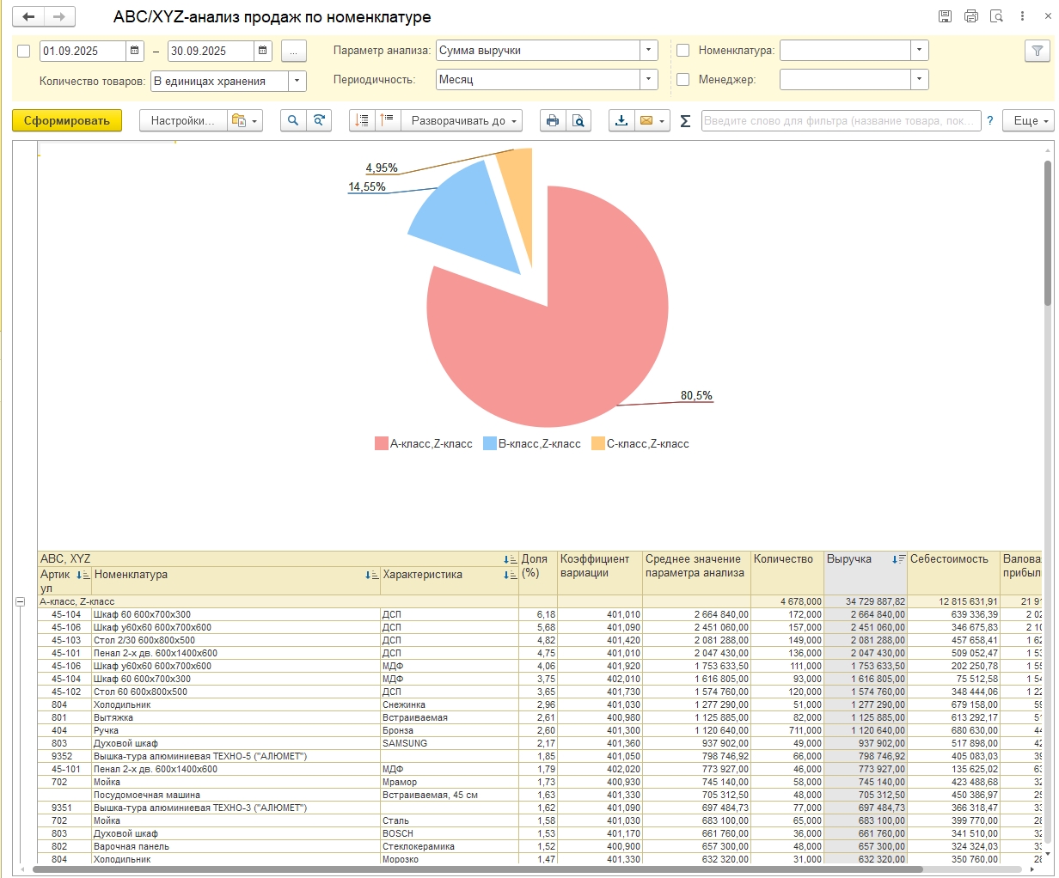Open calendar for start date 01.09.2025
The height and width of the screenshot is (878, 1059).
point(135,51)
